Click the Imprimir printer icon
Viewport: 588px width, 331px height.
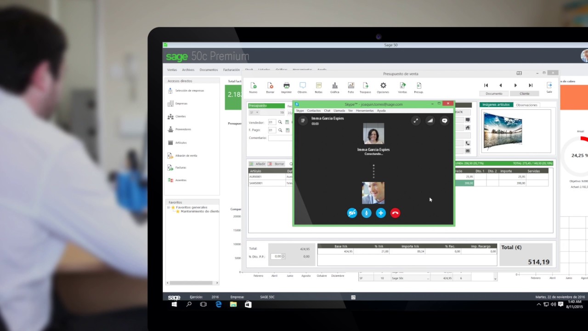click(286, 86)
